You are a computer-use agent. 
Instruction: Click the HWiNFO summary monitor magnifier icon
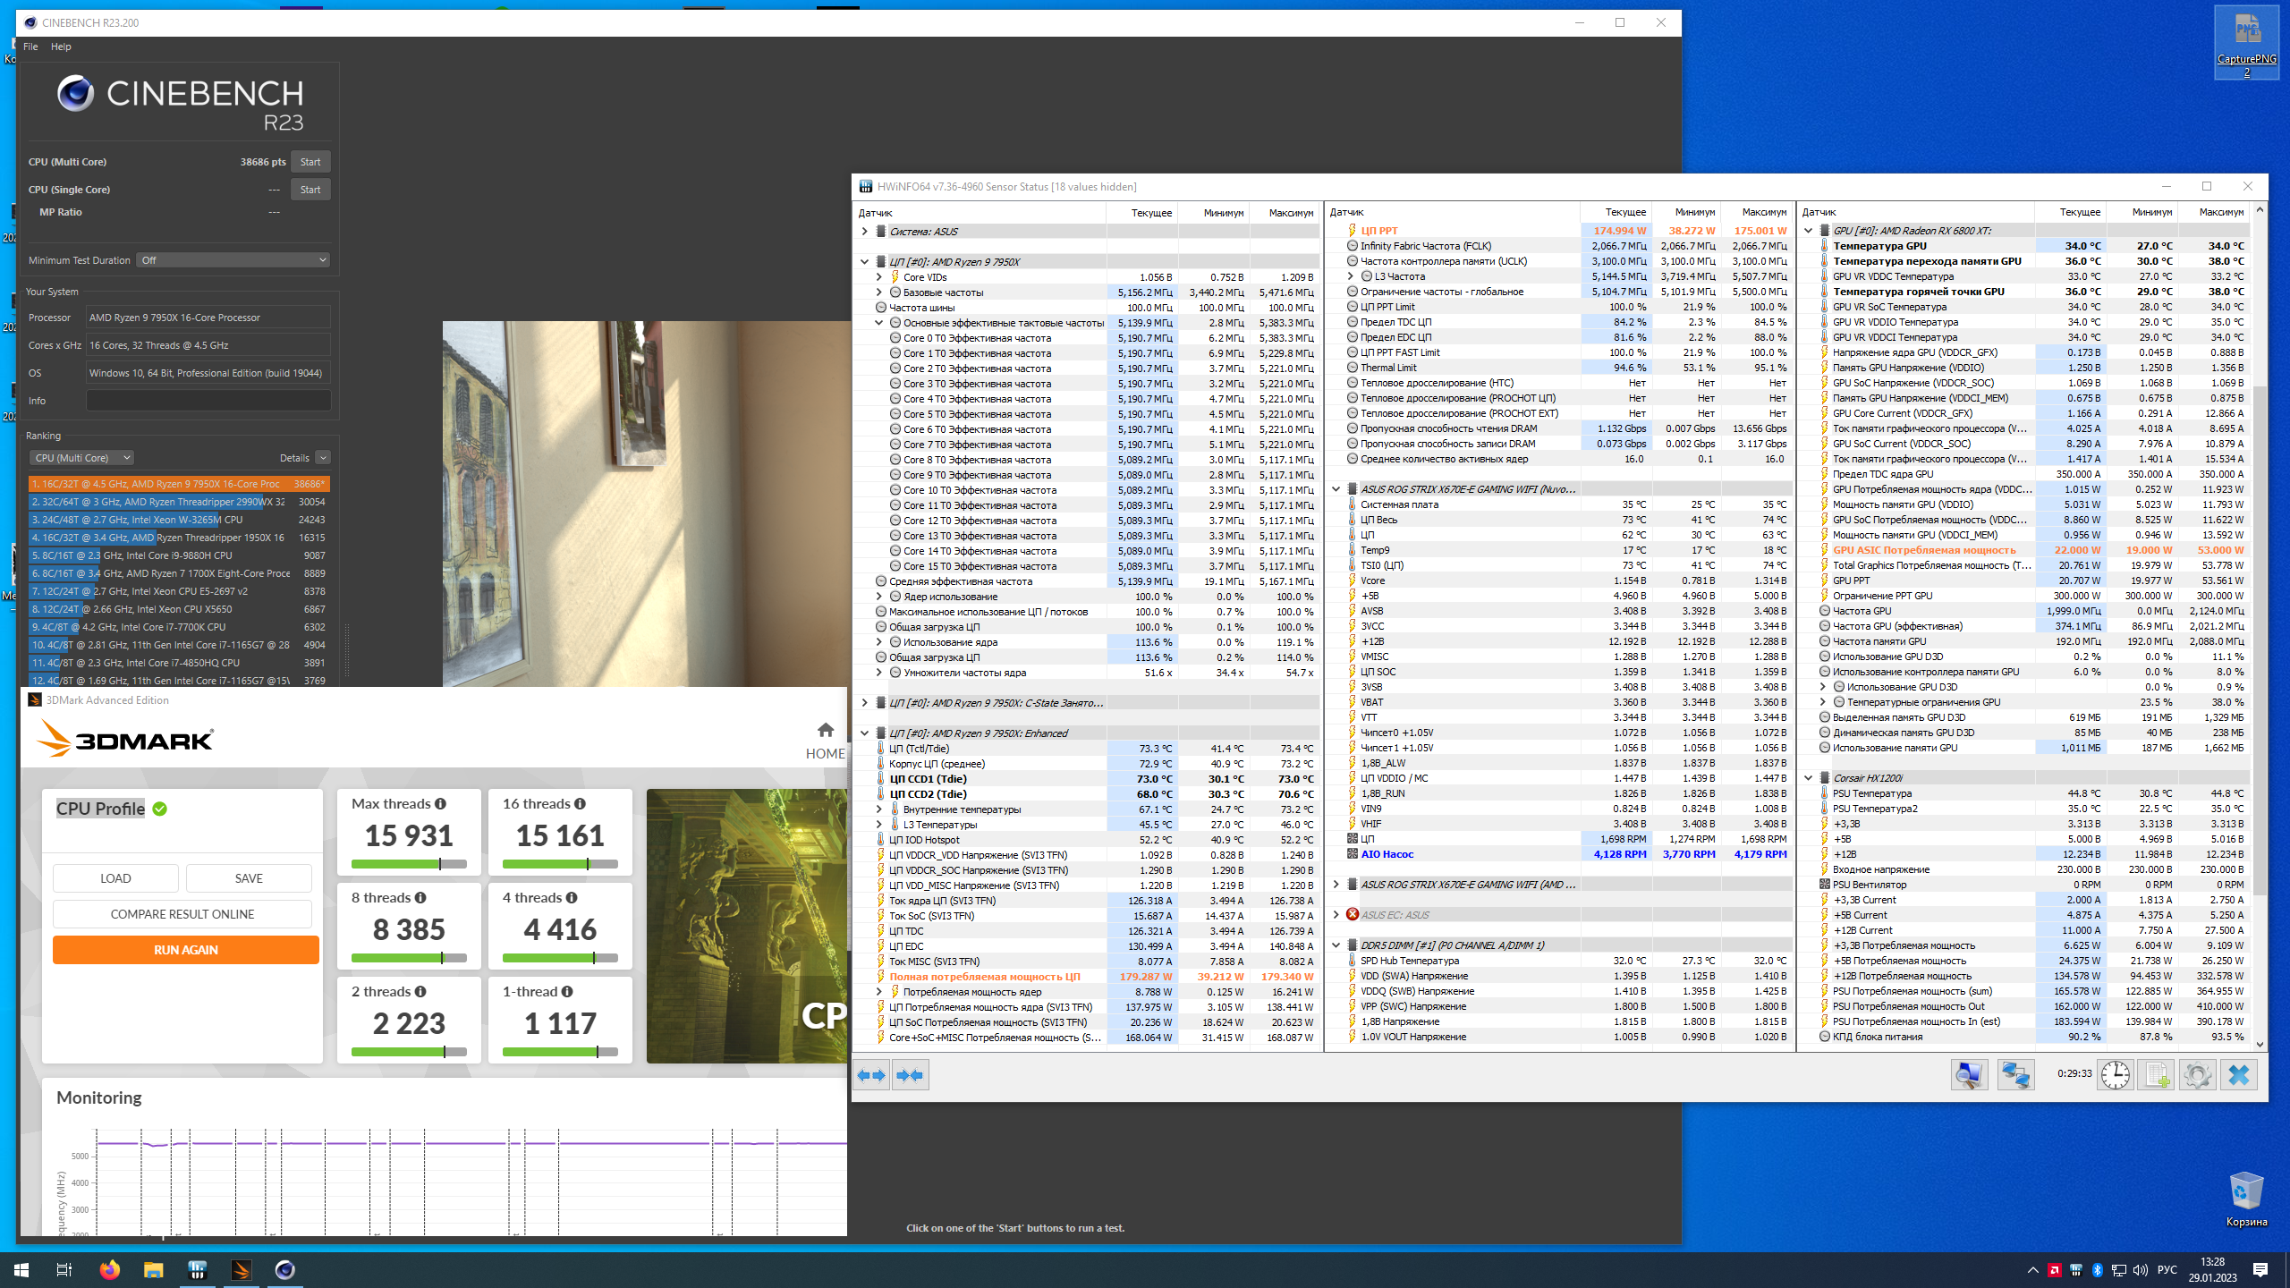click(x=1969, y=1074)
